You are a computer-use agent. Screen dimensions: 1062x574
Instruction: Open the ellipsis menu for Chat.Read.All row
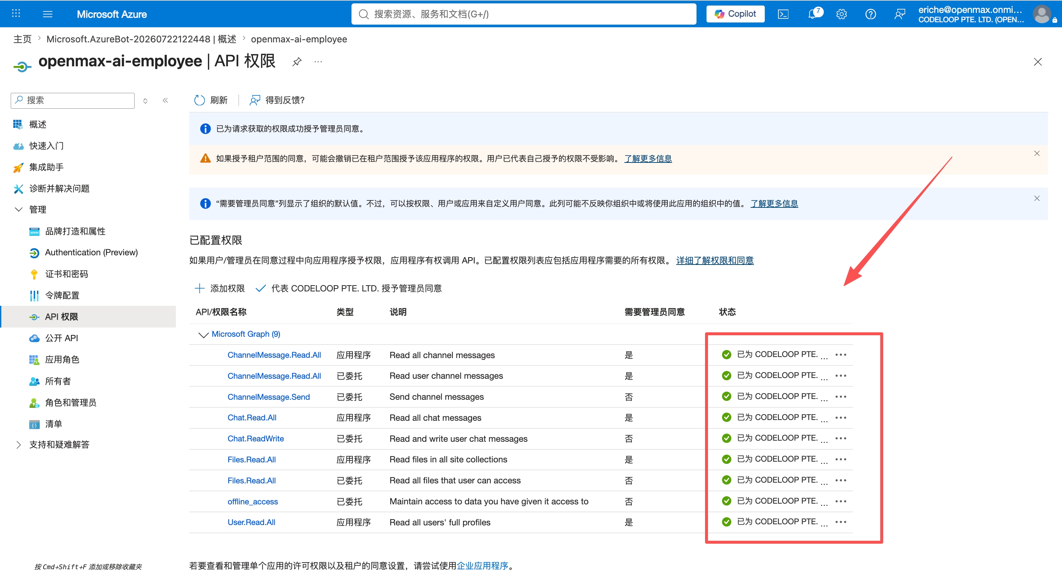tap(841, 417)
